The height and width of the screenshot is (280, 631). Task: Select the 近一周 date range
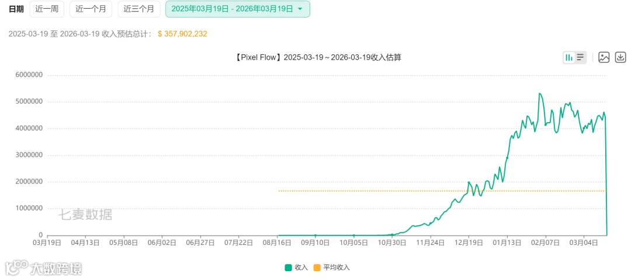[x=47, y=9]
